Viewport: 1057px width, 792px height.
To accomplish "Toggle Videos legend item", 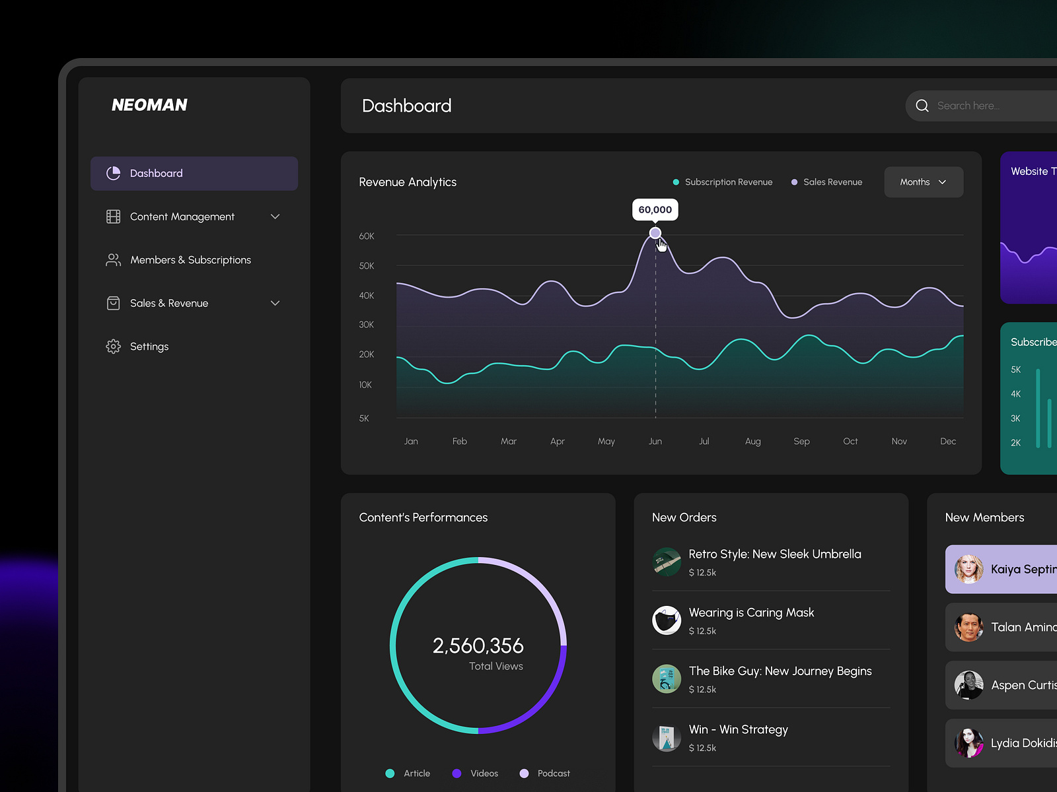I will coord(475,774).
